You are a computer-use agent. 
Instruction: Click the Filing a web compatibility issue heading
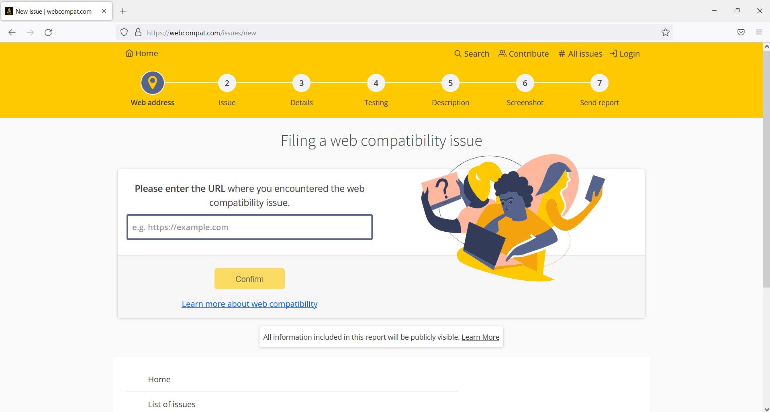(381, 141)
